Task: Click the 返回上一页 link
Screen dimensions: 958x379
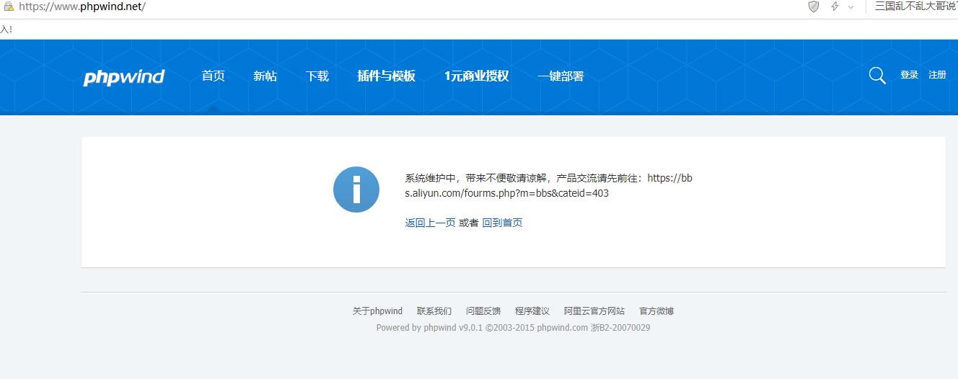Action: click(x=430, y=223)
